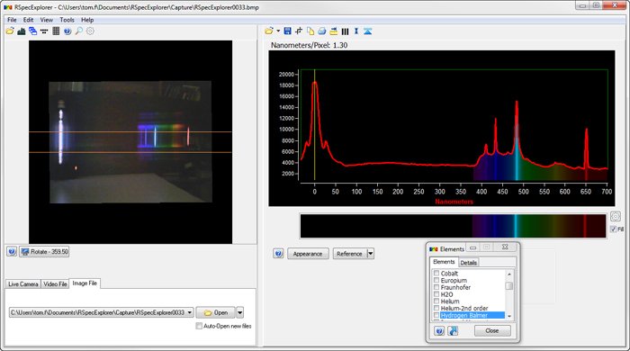The width and height of the screenshot is (630, 351).
Task: Enable the Auto-Open new files checkbox
Action: [x=199, y=326]
